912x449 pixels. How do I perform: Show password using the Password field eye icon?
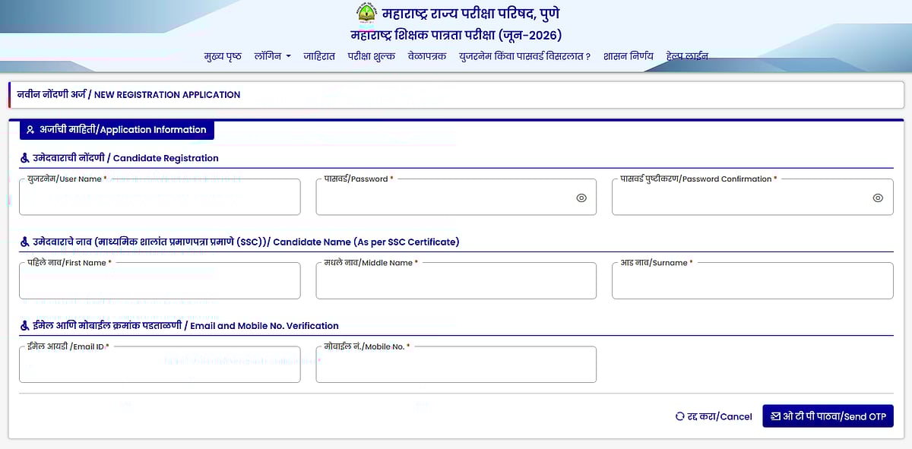[x=581, y=198]
